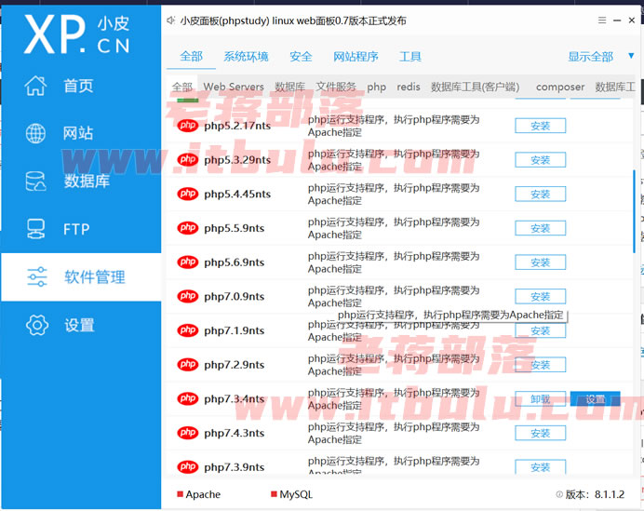Click the vertical scrollbar of software list
The image size is (644, 511).
(x=634, y=211)
